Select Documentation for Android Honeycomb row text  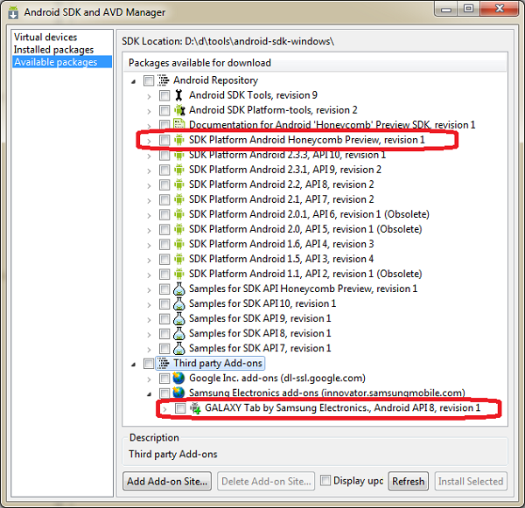332,125
